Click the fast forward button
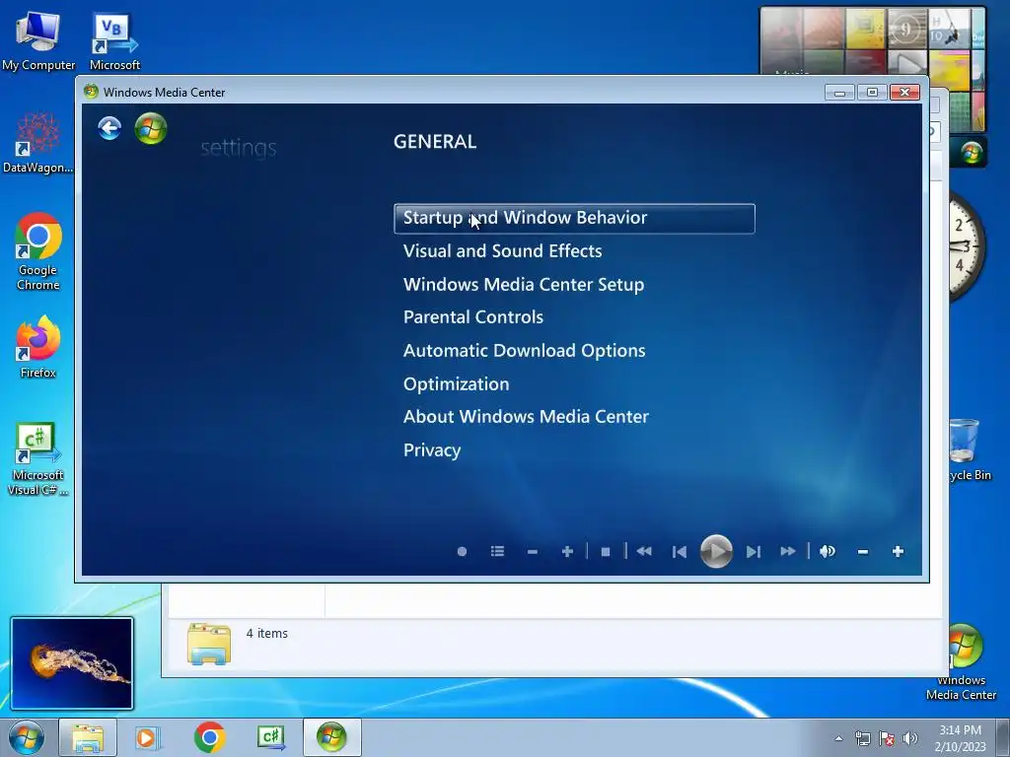 (x=788, y=552)
